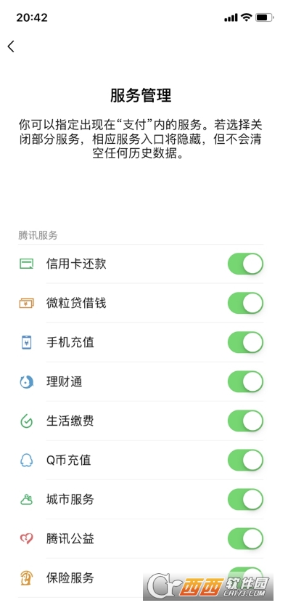Tap the 腾讯公益 red heart icon

pos(26,538)
